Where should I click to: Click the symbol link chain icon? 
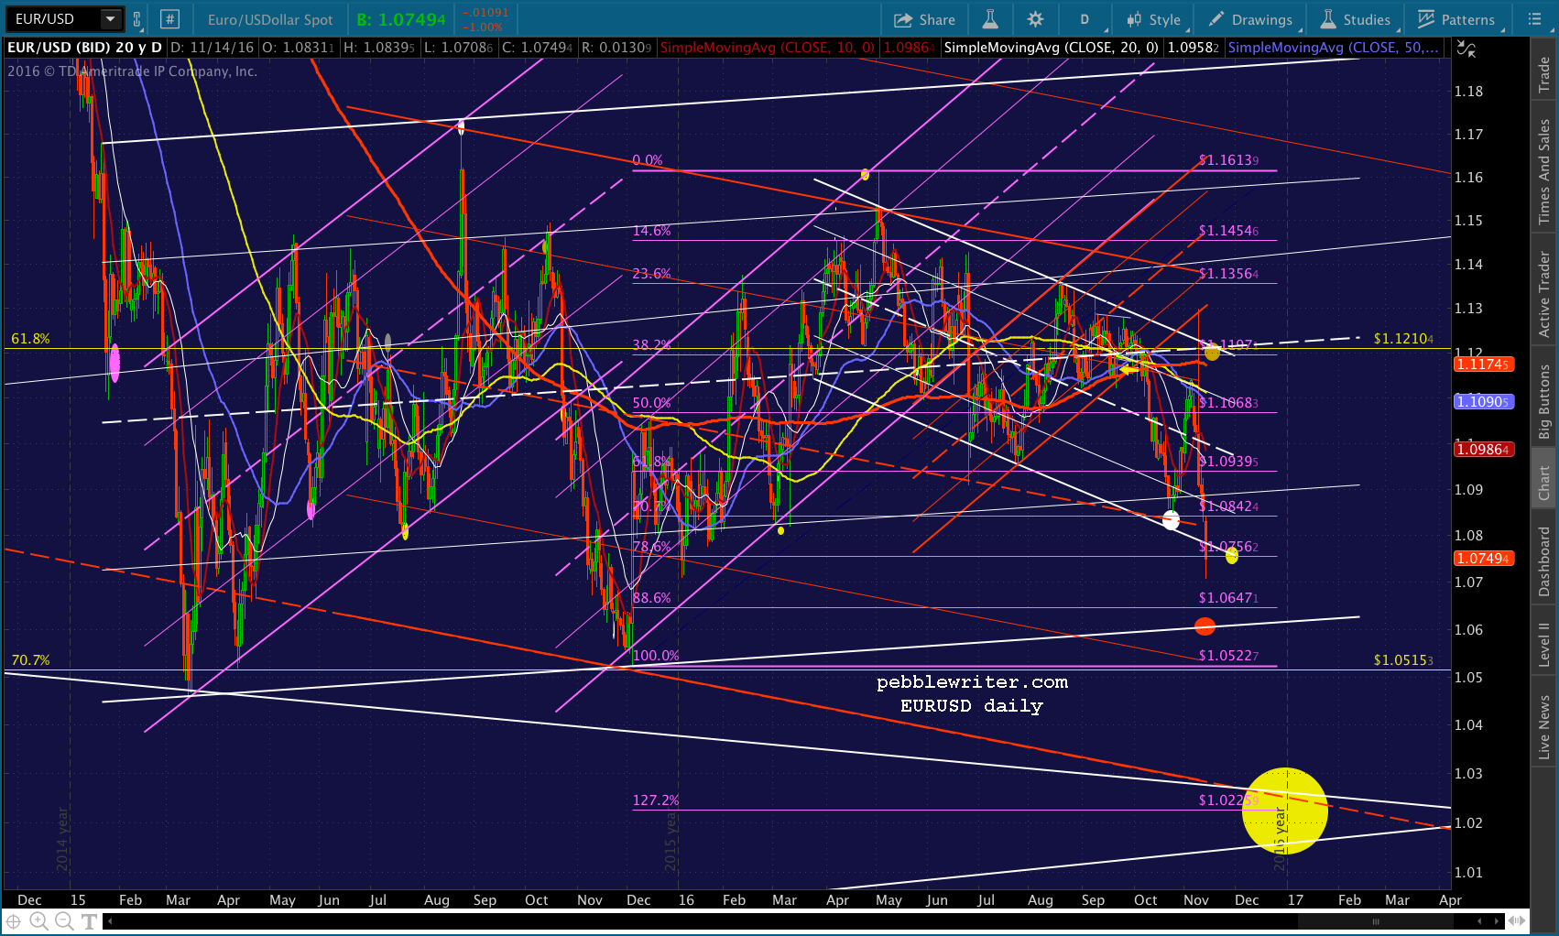click(136, 18)
